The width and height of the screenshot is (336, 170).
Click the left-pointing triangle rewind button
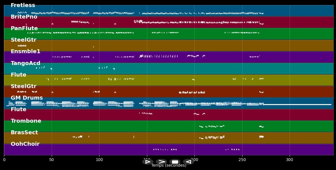188,162
